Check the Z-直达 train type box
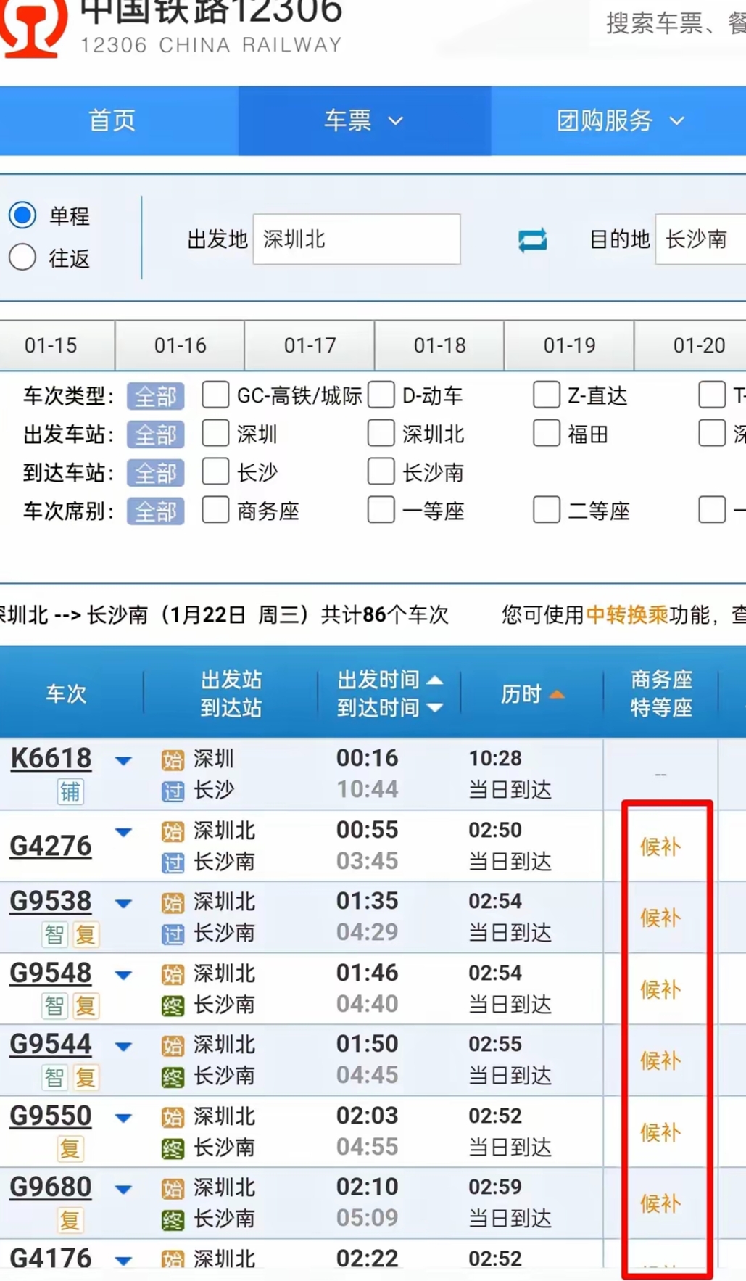746x1281 pixels. pyautogui.click(x=546, y=395)
